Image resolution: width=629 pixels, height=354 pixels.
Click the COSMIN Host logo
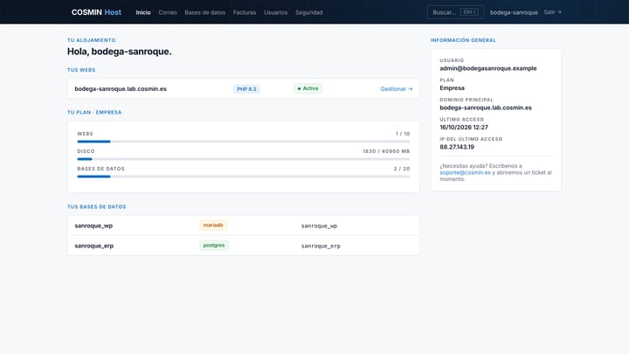(x=96, y=12)
